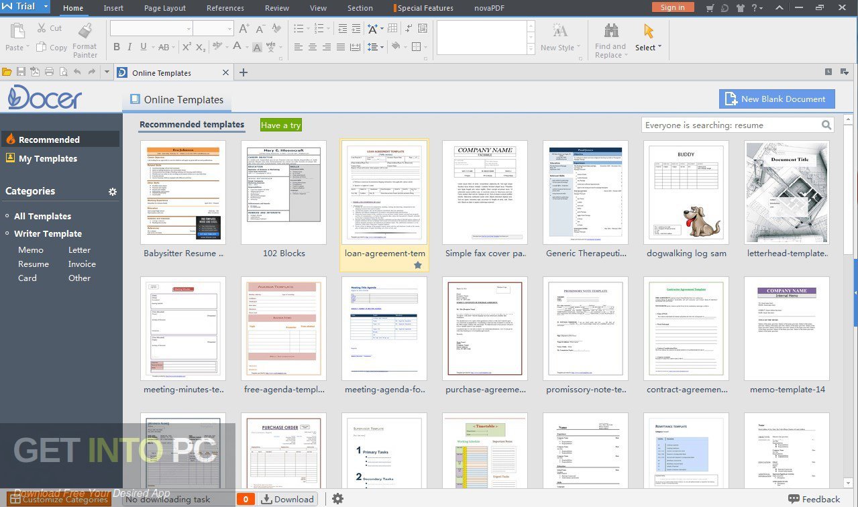
Task: Toggle Subscript formatting
Action: tap(201, 47)
